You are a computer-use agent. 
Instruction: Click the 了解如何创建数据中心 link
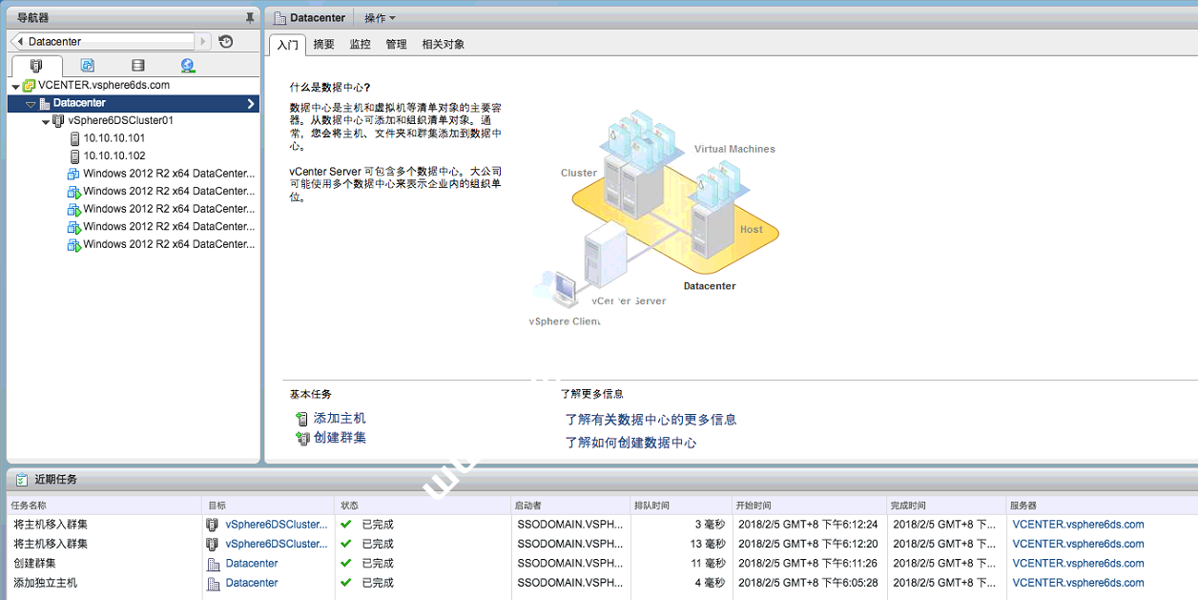point(630,443)
